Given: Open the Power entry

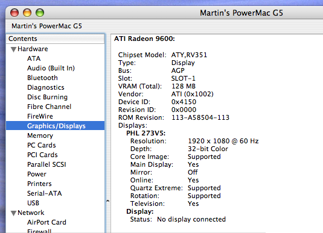Looking at the screenshot, I should (x=37, y=174).
